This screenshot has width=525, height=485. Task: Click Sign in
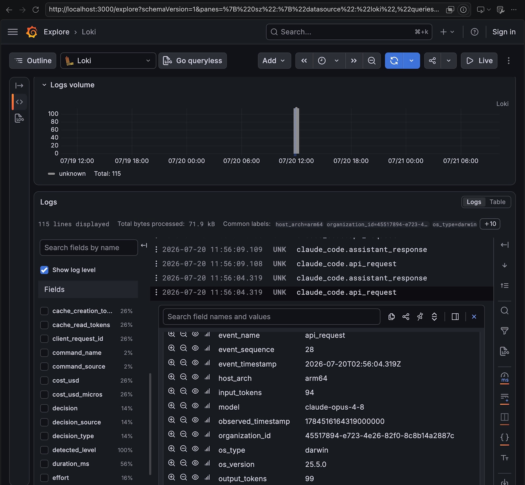504,32
